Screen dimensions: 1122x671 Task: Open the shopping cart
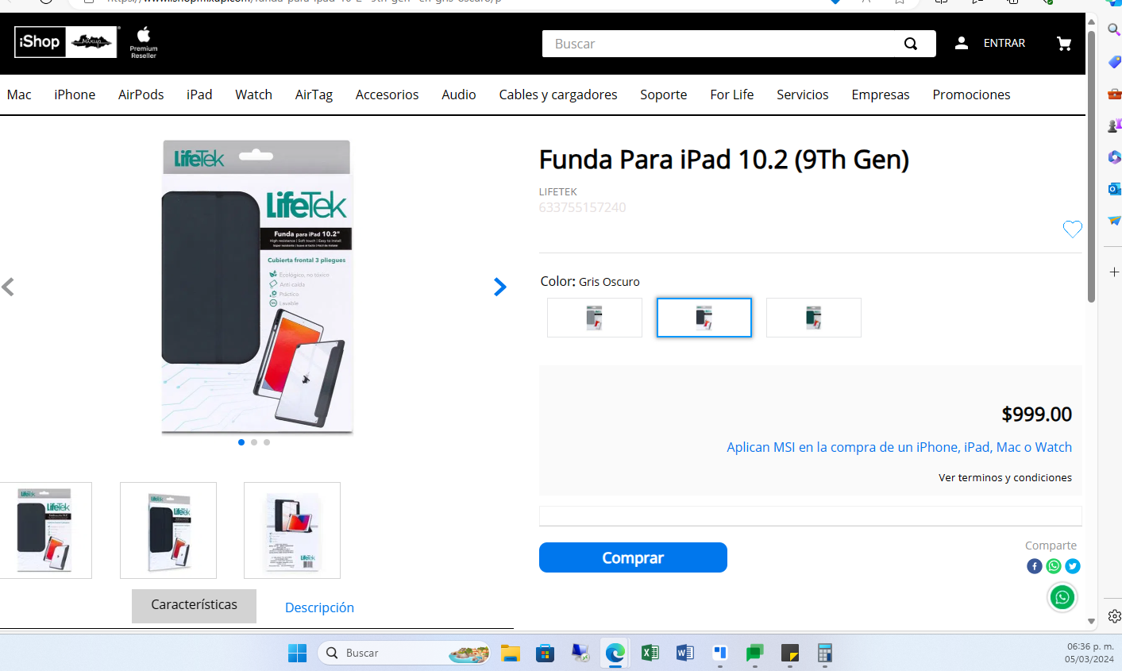click(x=1064, y=44)
